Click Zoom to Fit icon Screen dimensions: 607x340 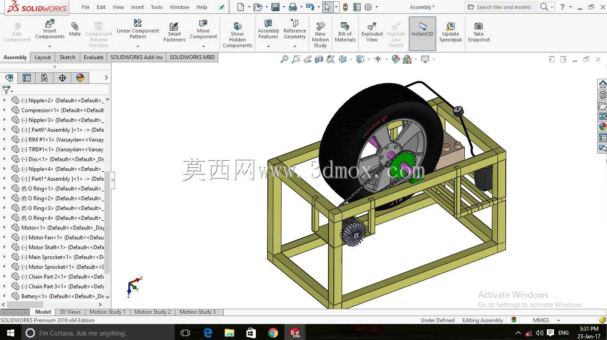click(x=284, y=59)
